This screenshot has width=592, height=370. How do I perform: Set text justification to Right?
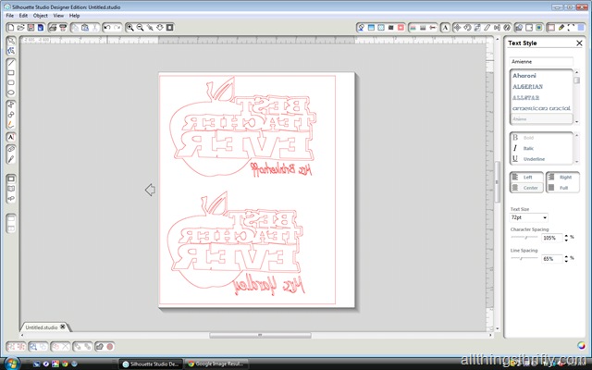[562, 177]
